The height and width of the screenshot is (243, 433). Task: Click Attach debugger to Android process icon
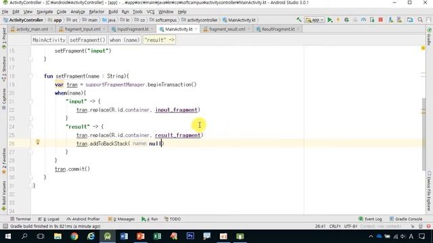click(x=372, y=20)
